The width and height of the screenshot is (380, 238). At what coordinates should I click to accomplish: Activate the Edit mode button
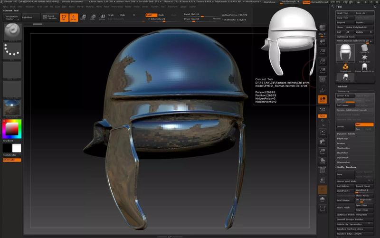[x=64, y=18]
